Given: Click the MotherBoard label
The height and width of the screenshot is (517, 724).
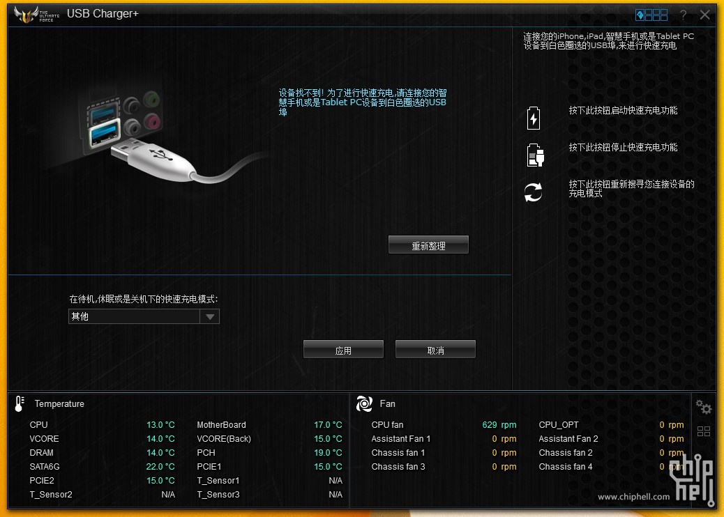Looking at the screenshot, I should [222, 425].
